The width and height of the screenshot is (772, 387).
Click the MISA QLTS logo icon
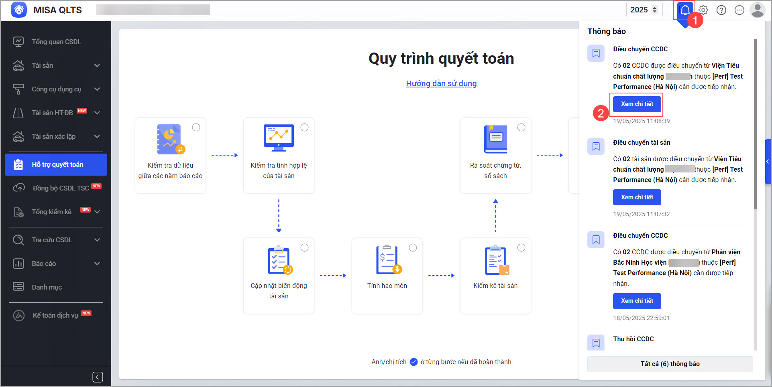[18, 10]
